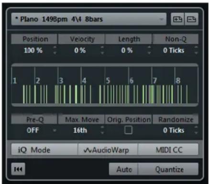Click the Position header label
The height and width of the screenshot is (184, 209).
[34, 39]
